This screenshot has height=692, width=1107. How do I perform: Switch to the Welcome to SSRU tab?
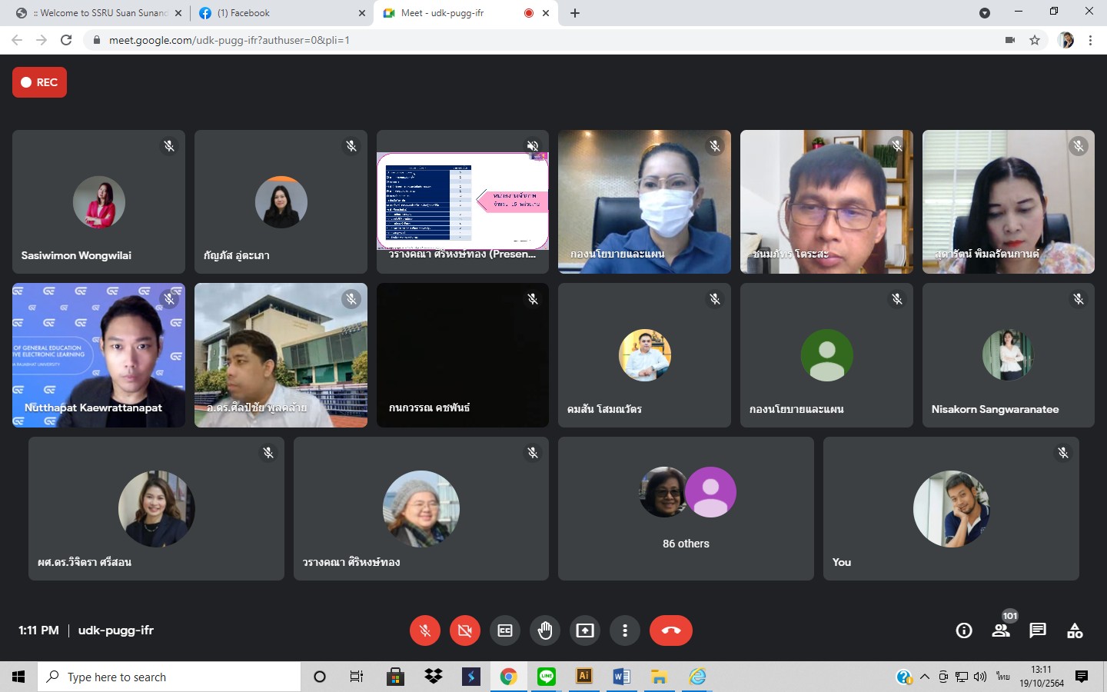(100, 13)
